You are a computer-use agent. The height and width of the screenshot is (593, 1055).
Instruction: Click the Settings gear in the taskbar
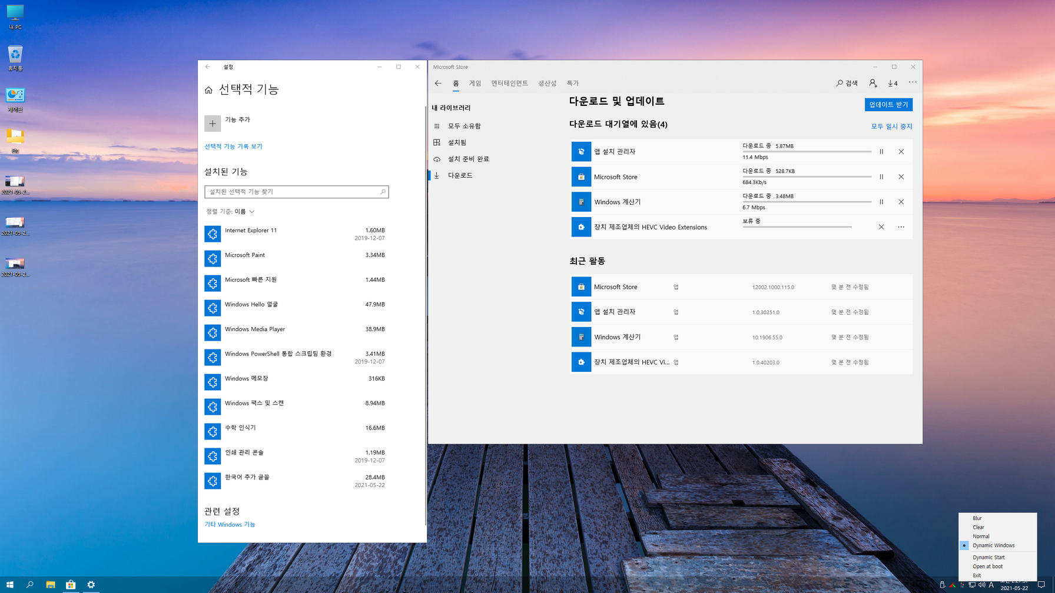[91, 585]
